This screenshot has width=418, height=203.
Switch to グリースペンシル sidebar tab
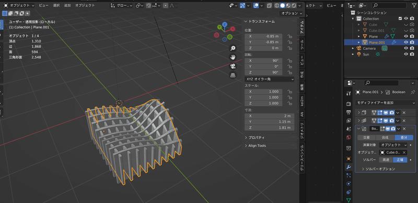pos(302,158)
